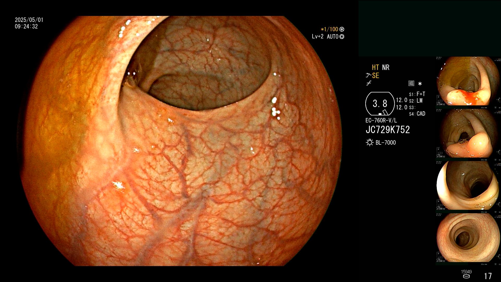
Task: Click the patient ID JC729K752
Action: (x=388, y=130)
